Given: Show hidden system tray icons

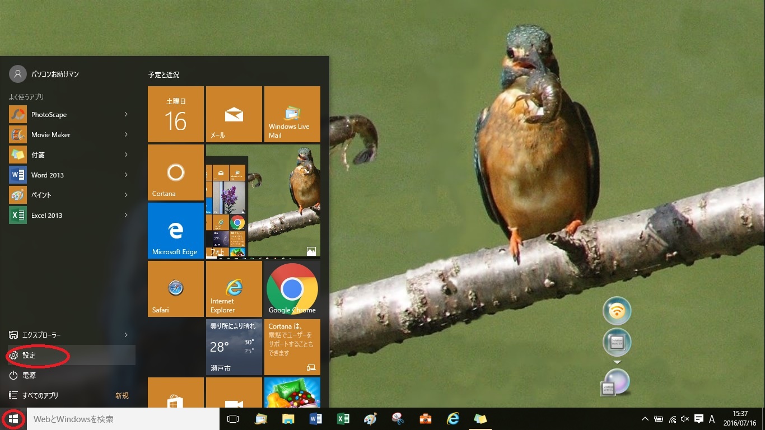Looking at the screenshot, I should pos(645,419).
